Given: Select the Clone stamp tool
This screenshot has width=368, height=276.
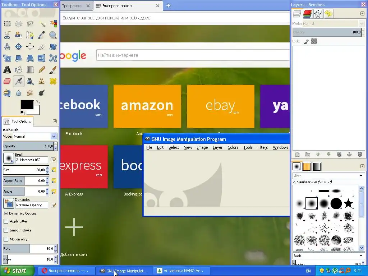Looking at the screenshot, I should [x=42, y=81].
